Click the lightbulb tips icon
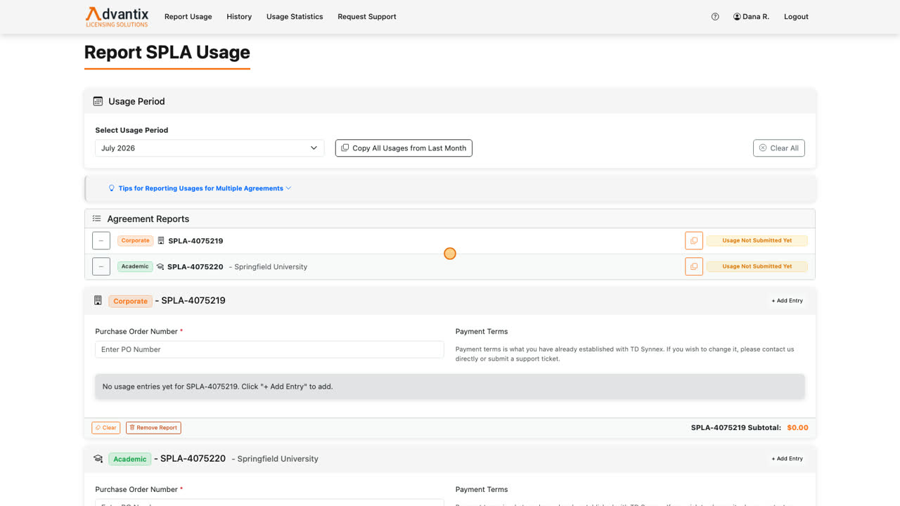 coord(112,188)
